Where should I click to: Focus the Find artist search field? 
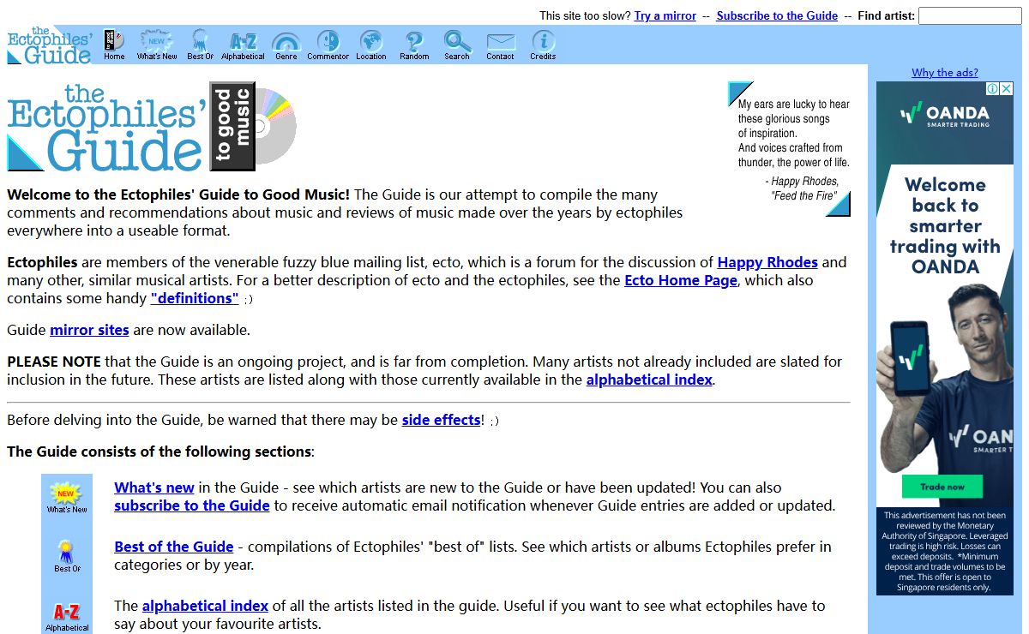[x=970, y=15]
